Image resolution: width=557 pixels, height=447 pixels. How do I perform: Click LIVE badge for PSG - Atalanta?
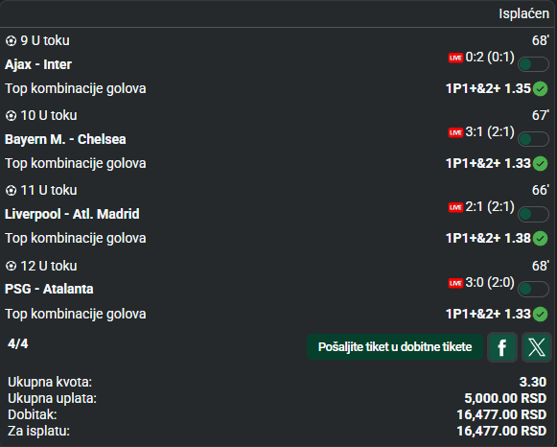point(455,283)
